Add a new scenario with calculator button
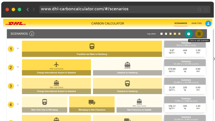This screenshot has height=121, width=215. (x=199, y=34)
